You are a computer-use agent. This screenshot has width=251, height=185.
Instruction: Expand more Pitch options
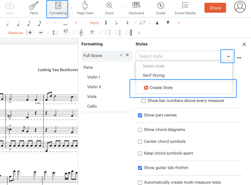pyautogui.click(x=179, y=23)
